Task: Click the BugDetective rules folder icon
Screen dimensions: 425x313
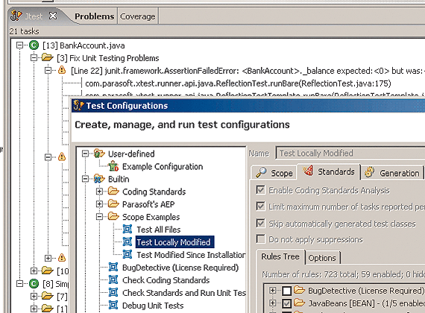Action: coord(300,290)
